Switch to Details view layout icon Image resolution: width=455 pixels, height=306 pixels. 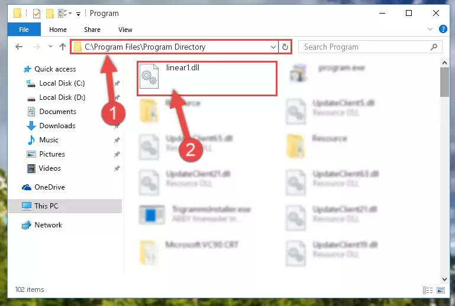428,291
